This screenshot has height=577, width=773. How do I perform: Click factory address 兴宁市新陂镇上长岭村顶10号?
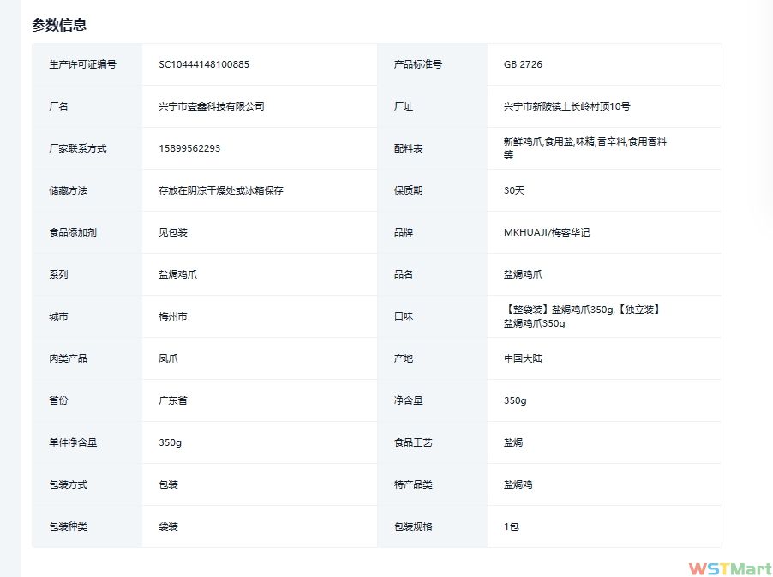click(x=567, y=106)
